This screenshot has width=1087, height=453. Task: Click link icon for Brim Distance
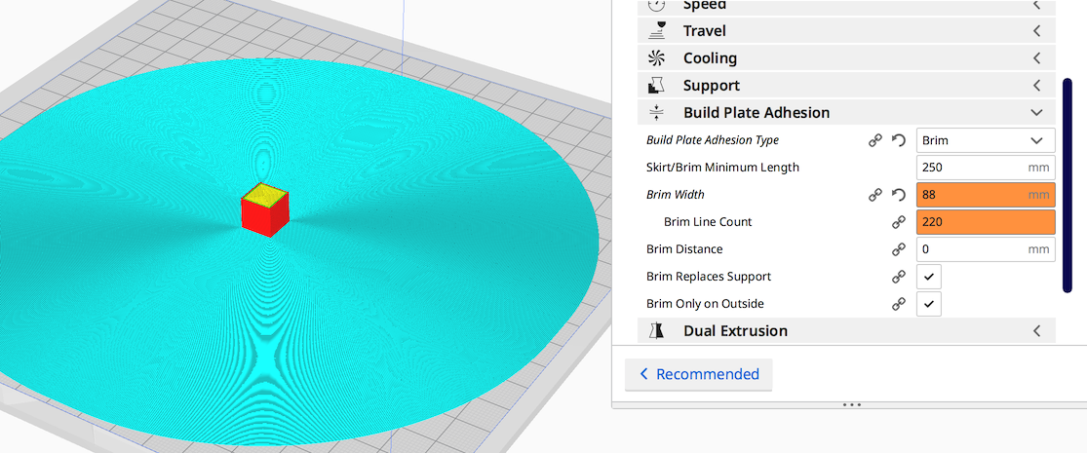(899, 249)
